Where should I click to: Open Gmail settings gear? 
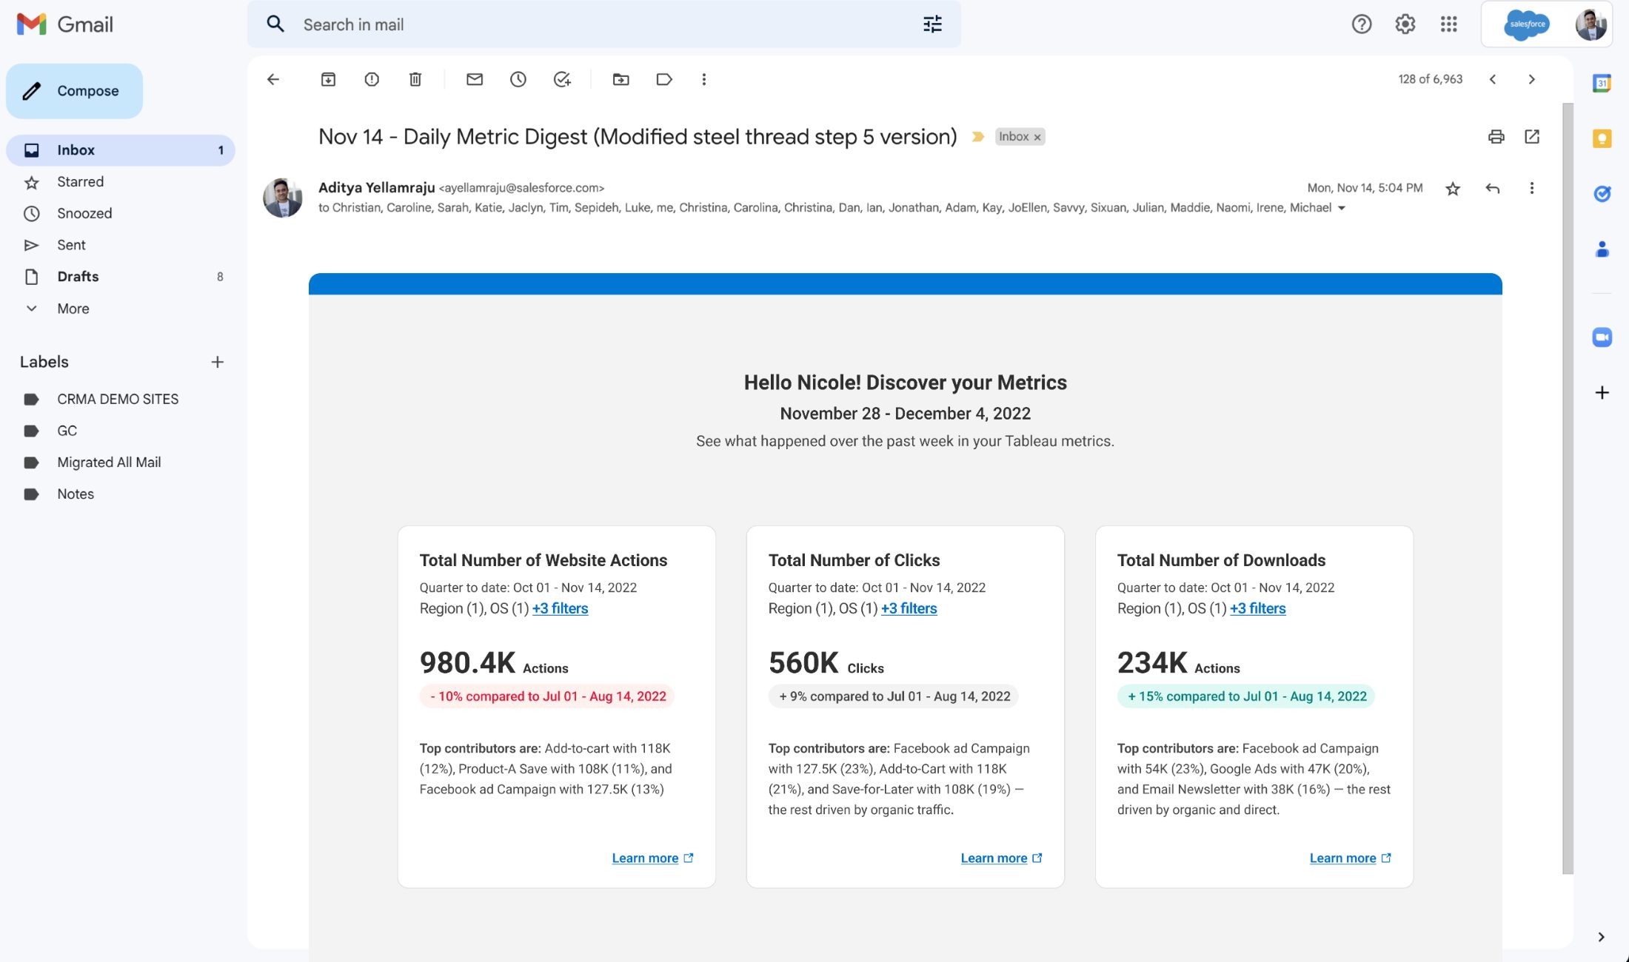tap(1405, 24)
